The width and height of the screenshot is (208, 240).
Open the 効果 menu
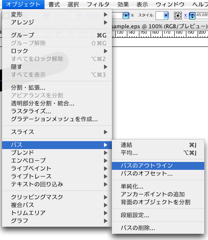coord(123,5)
